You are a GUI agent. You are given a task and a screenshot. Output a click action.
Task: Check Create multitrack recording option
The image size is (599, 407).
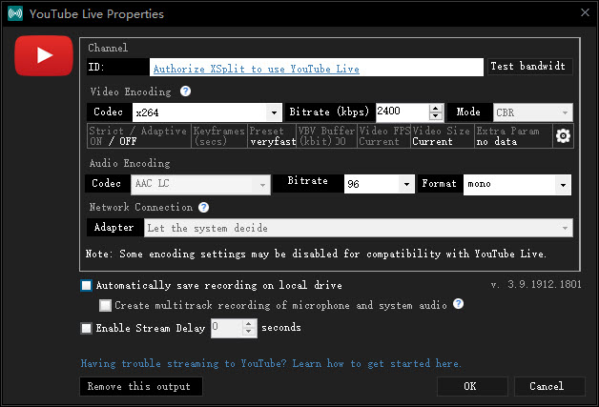[x=105, y=305]
